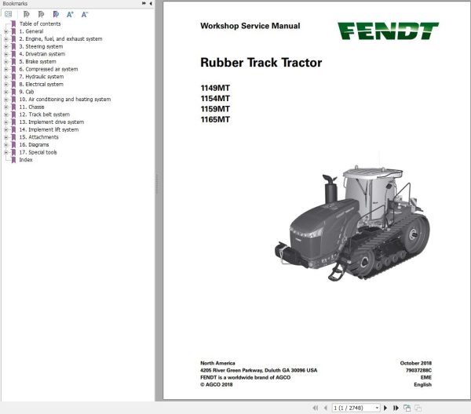Select the '16. Diagrams' bookmark

(x=34, y=145)
